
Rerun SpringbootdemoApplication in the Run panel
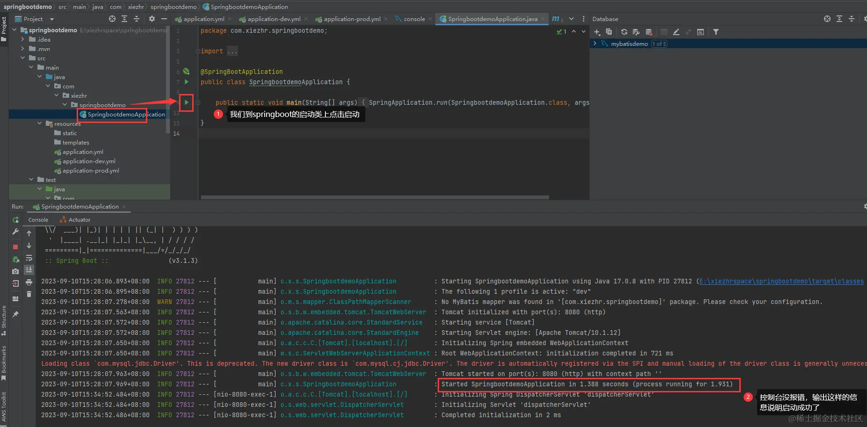pos(15,220)
